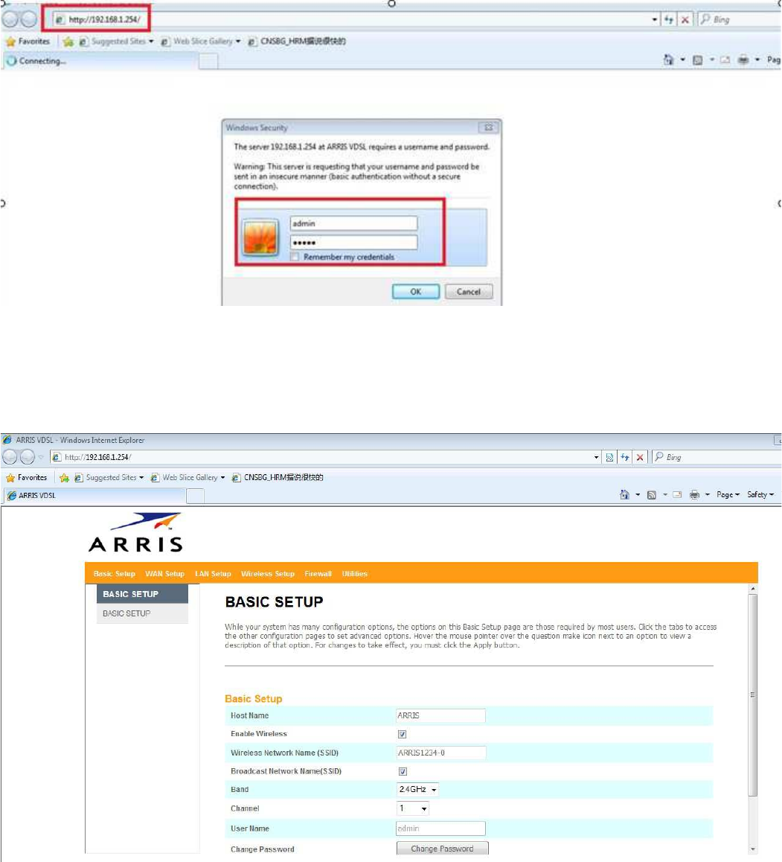The height and width of the screenshot is (862, 782).
Task: Click Add to Favorites Bar icon in upper browser
Action: pyautogui.click(x=68, y=41)
